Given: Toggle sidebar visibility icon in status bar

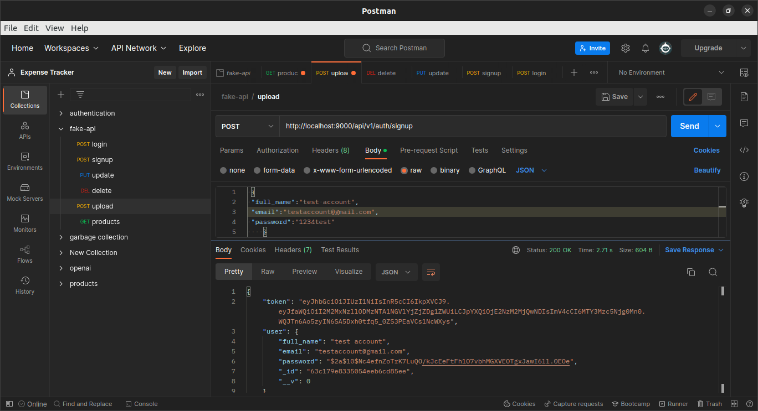Looking at the screenshot, I should (9, 404).
